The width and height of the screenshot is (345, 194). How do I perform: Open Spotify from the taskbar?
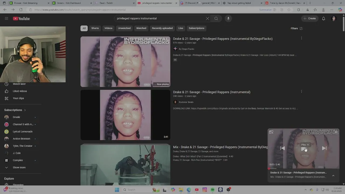(212, 190)
